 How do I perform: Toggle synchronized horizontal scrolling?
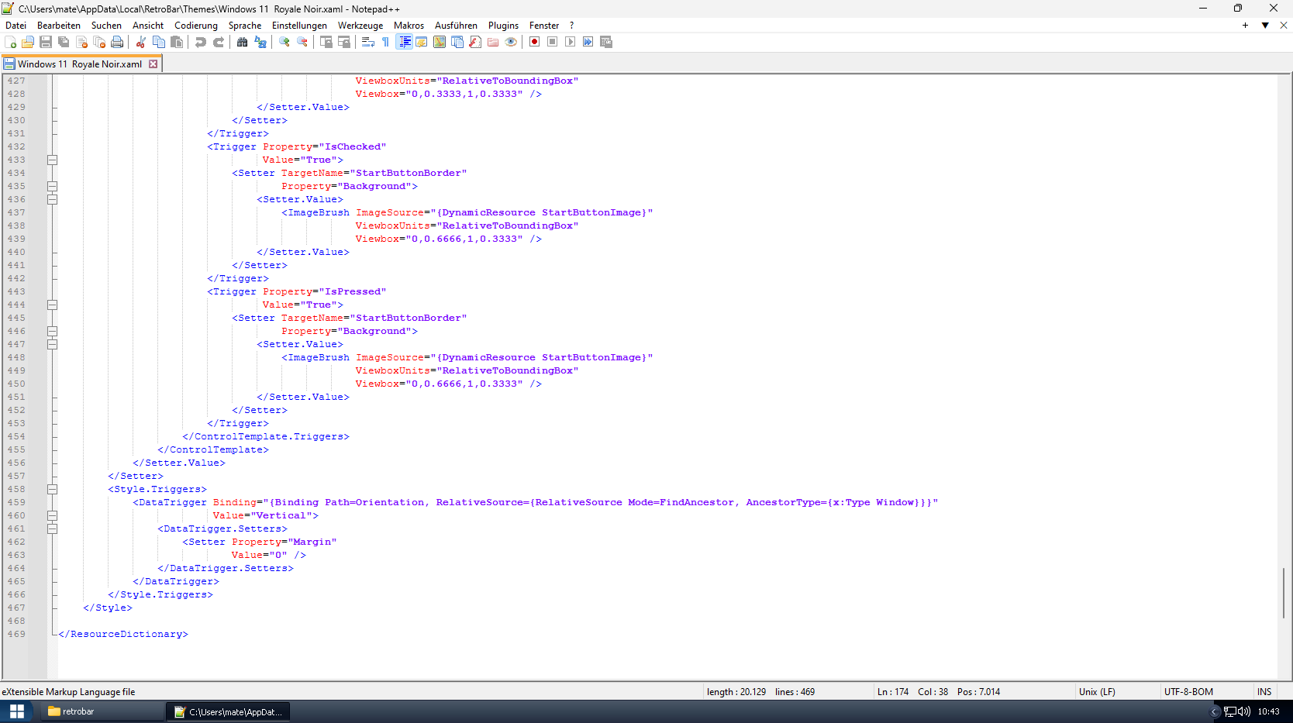(344, 42)
